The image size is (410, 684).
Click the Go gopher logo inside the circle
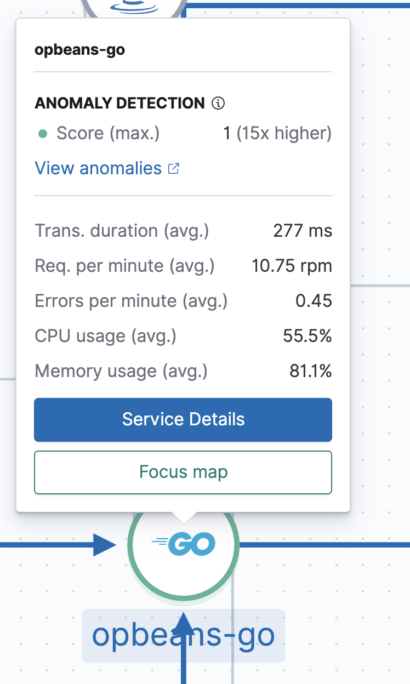tap(184, 544)
